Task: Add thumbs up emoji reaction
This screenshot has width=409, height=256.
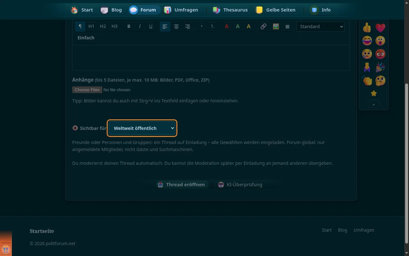Action: [367, 28]
